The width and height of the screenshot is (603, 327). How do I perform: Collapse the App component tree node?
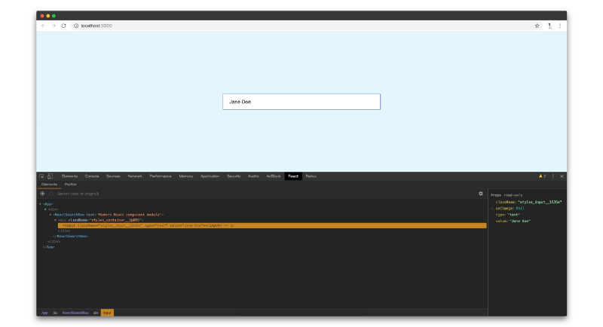pyautogui.click(x=40, y=203)
